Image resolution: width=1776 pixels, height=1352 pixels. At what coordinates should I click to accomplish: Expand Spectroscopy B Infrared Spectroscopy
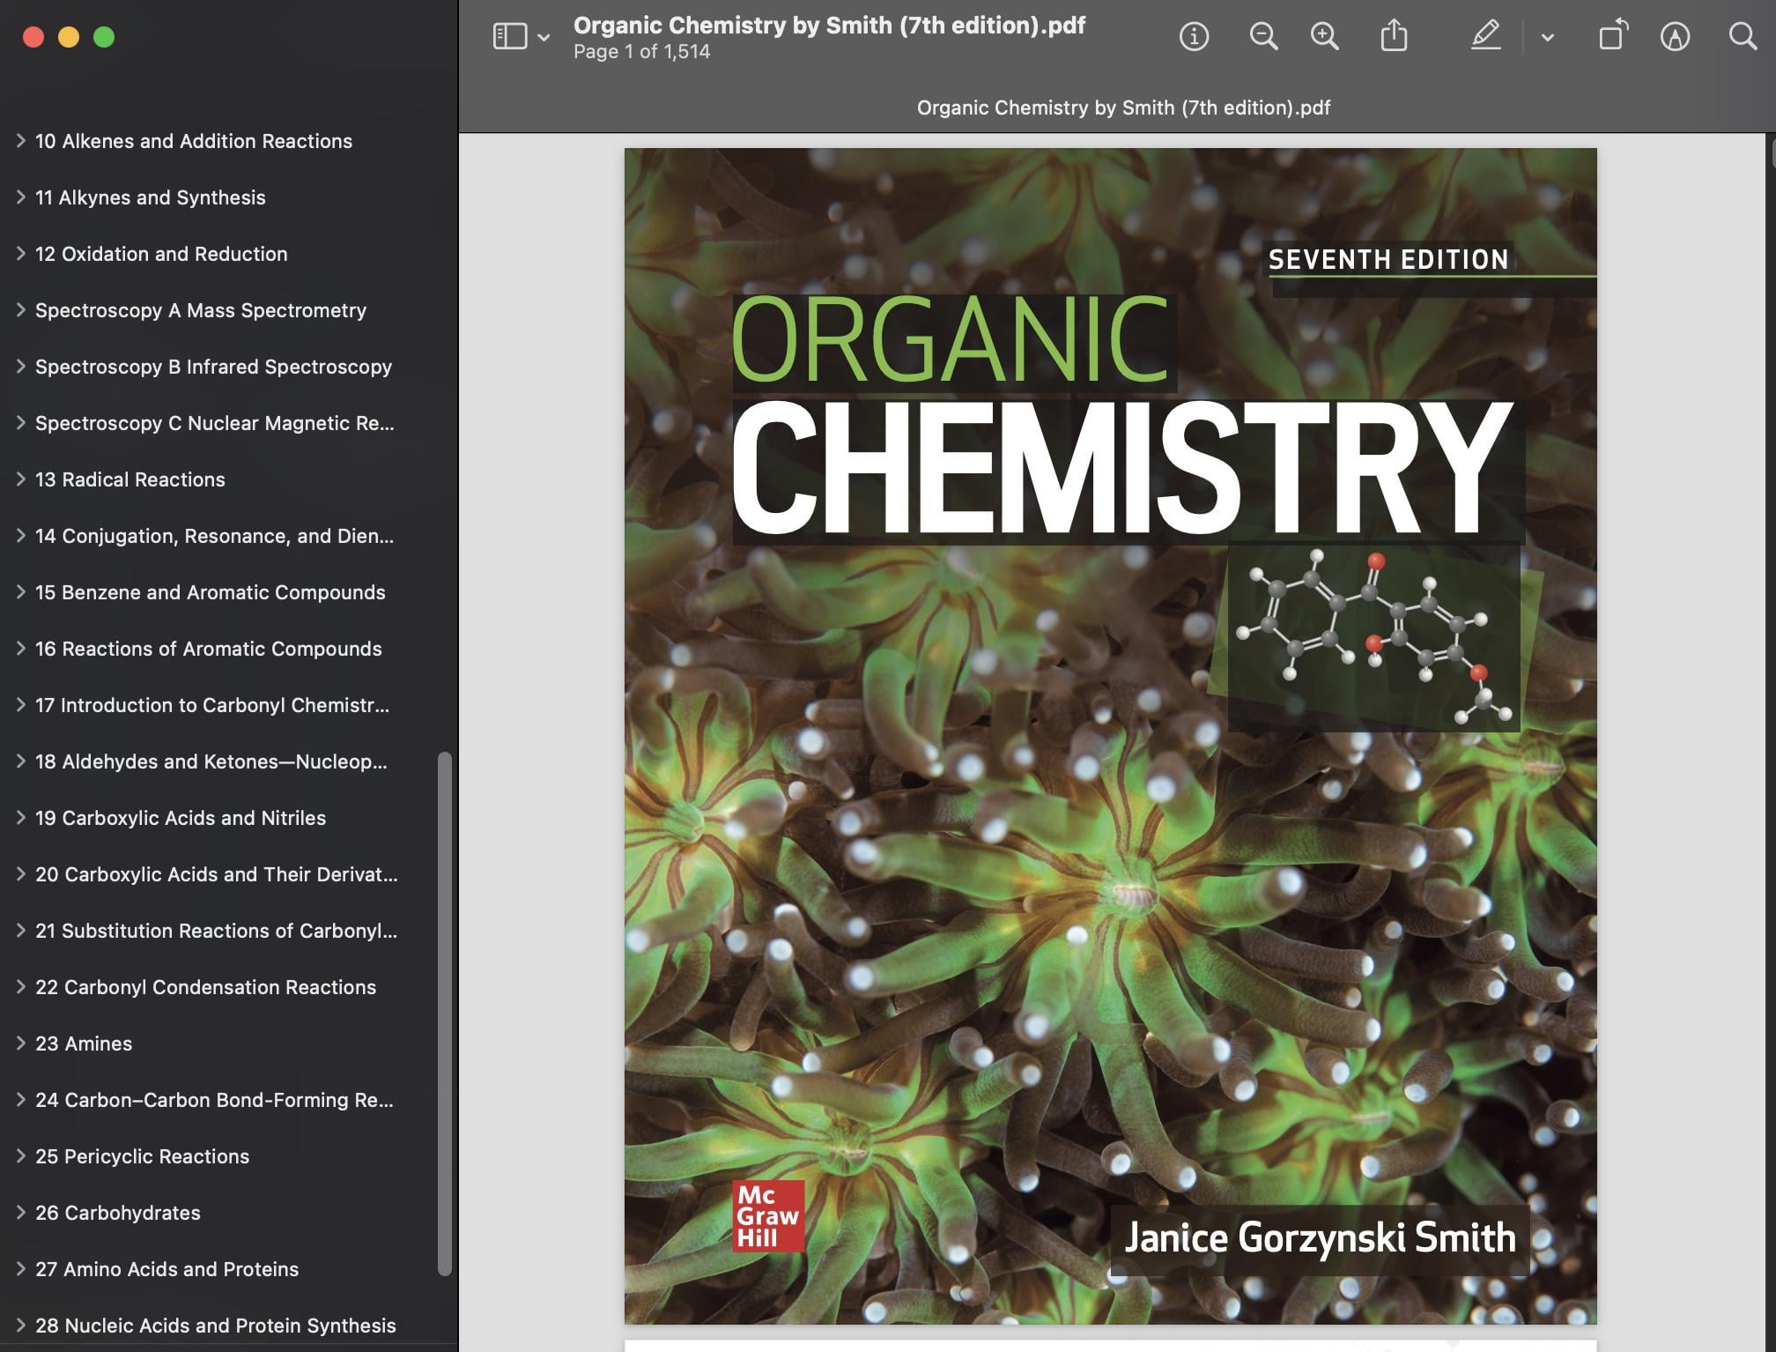point(19,366)
